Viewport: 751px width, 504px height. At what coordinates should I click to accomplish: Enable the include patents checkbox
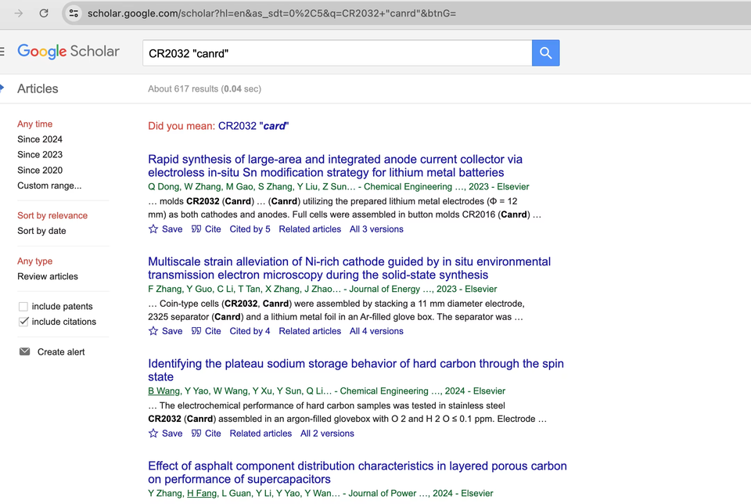(23, 306)
